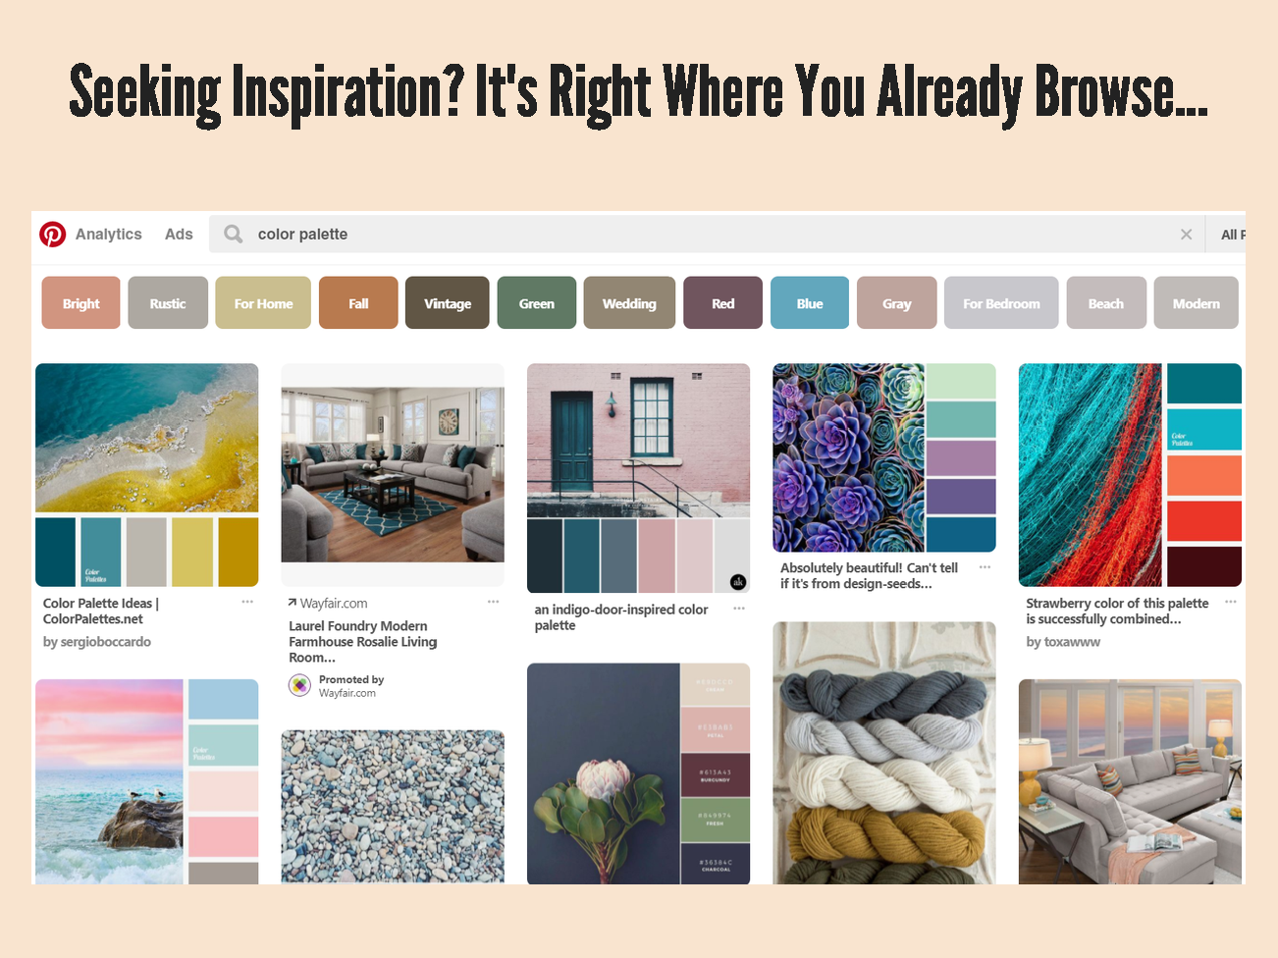This screenshot has height=958, width=1278.
Task: Clear the search with the X icon
Action: (1186, 235)
